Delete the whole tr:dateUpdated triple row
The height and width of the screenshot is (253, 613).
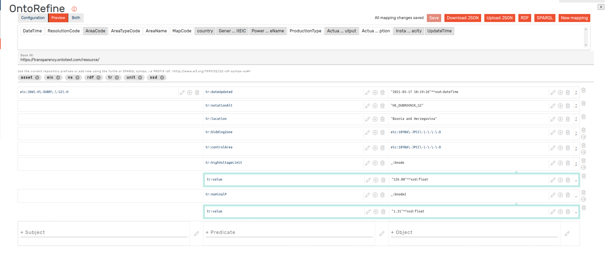583,90
